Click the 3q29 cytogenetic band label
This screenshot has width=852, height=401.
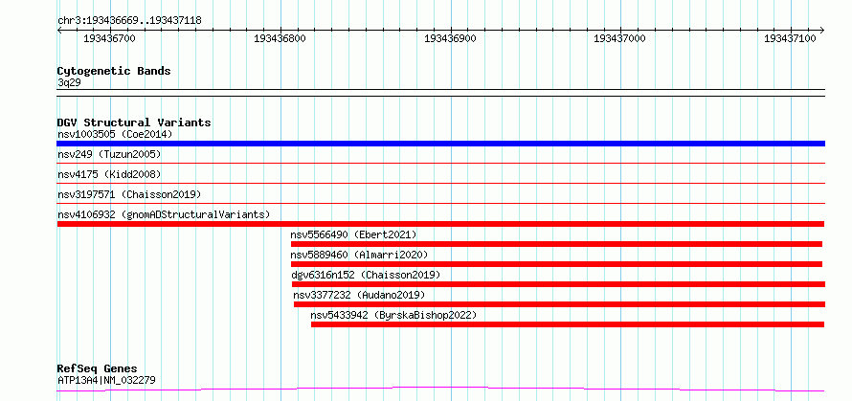[69, 82]
